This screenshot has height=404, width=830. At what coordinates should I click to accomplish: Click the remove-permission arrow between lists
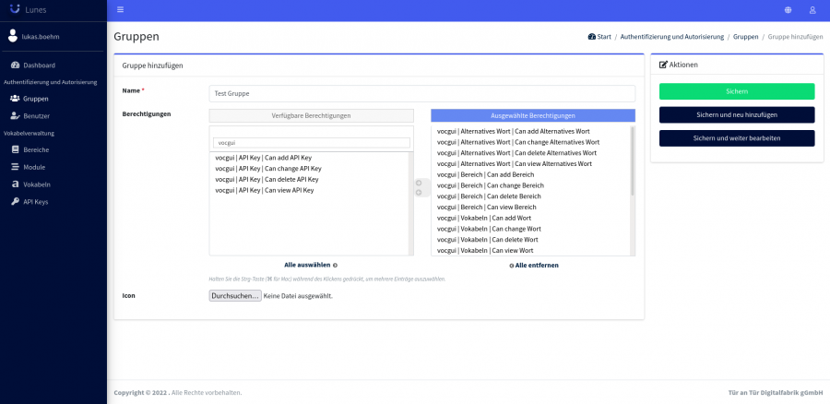[418, 193]
